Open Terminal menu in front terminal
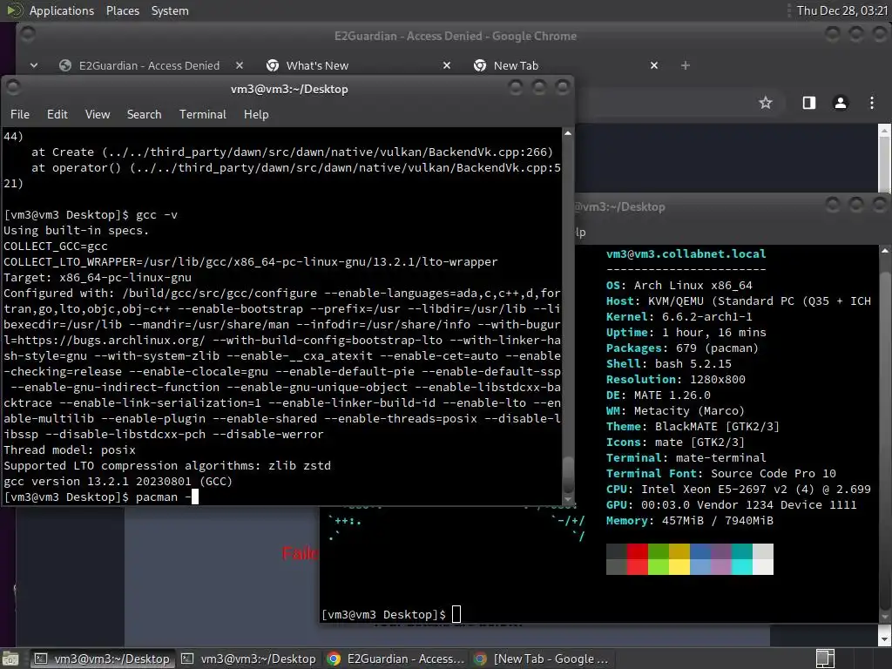Image resolution: width=892 pixels, height=669 pixels. 202,114
